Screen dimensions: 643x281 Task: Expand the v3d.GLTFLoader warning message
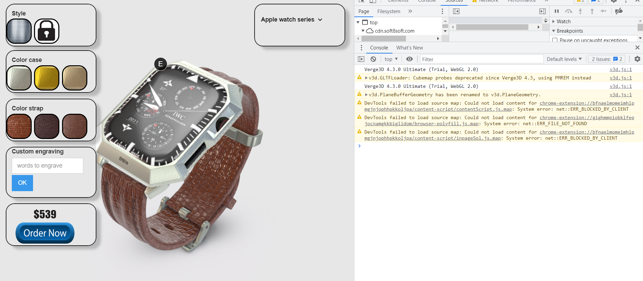(x=366, y=78)
